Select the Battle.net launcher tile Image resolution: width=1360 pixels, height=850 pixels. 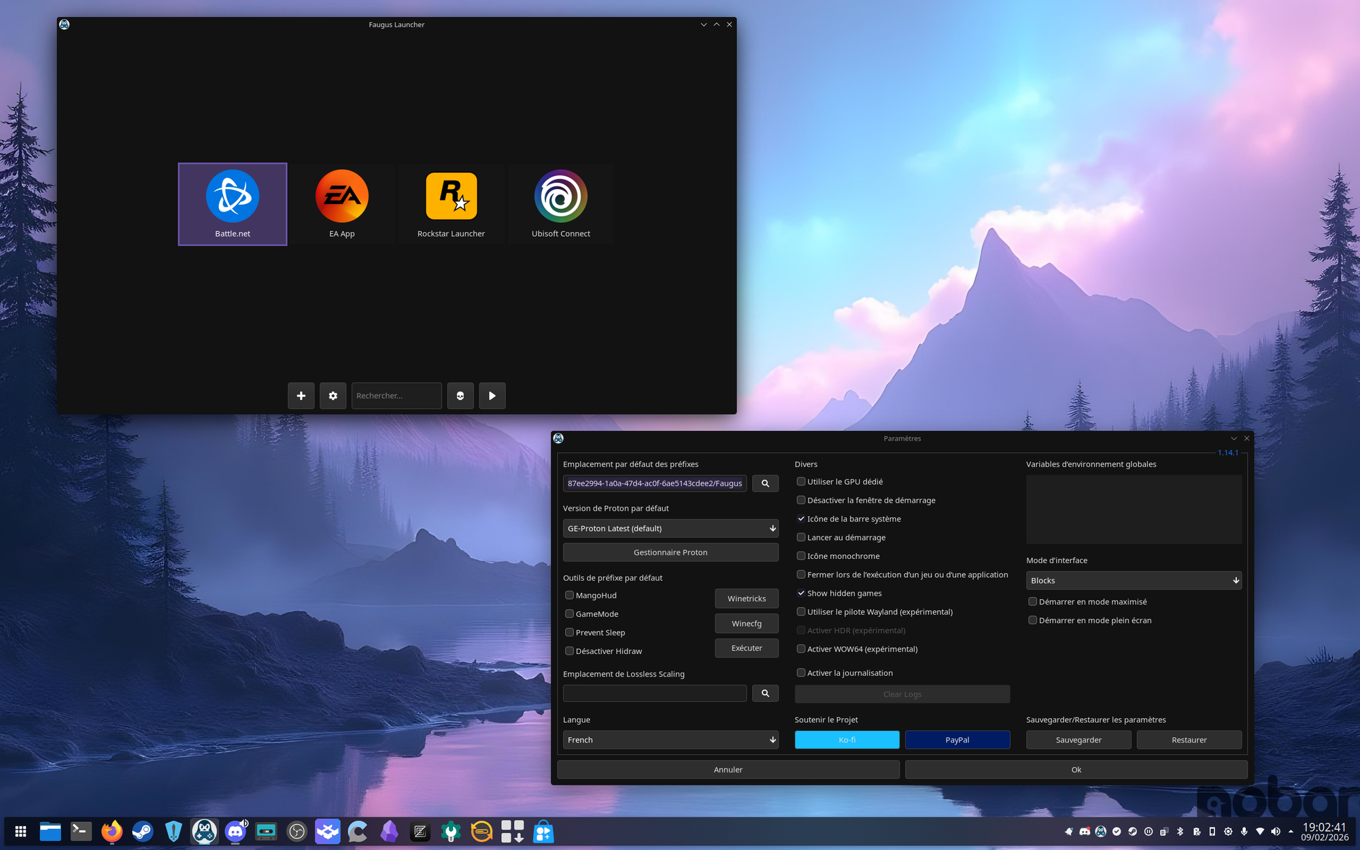tap(233, 204)
